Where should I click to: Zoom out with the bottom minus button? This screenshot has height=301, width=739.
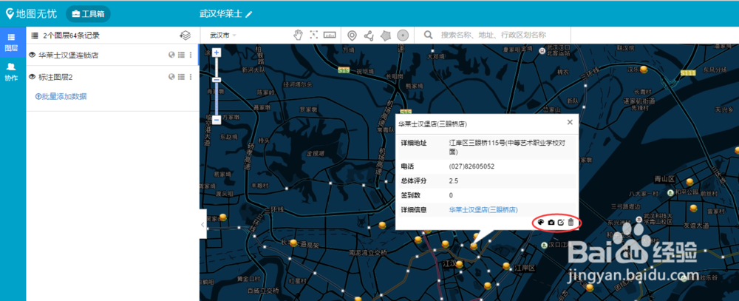tap(217, 120)
